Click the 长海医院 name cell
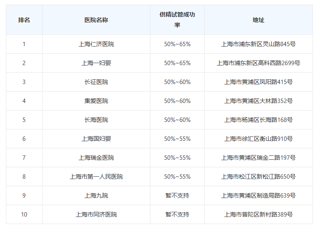The height and width of the screenshot is (228, 318). click(96, 120)
